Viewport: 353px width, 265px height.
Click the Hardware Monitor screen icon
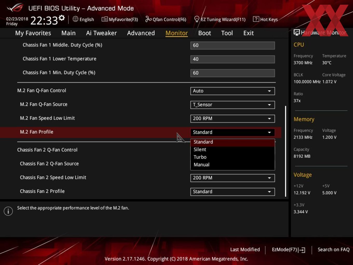tap(296, 32)
